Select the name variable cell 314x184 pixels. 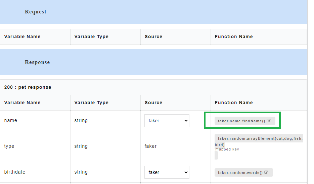pyautogui.click(x=11, y=120)
